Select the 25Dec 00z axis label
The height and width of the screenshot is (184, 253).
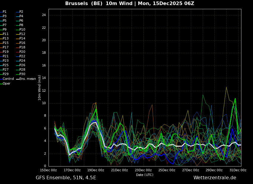pos(167,170)
